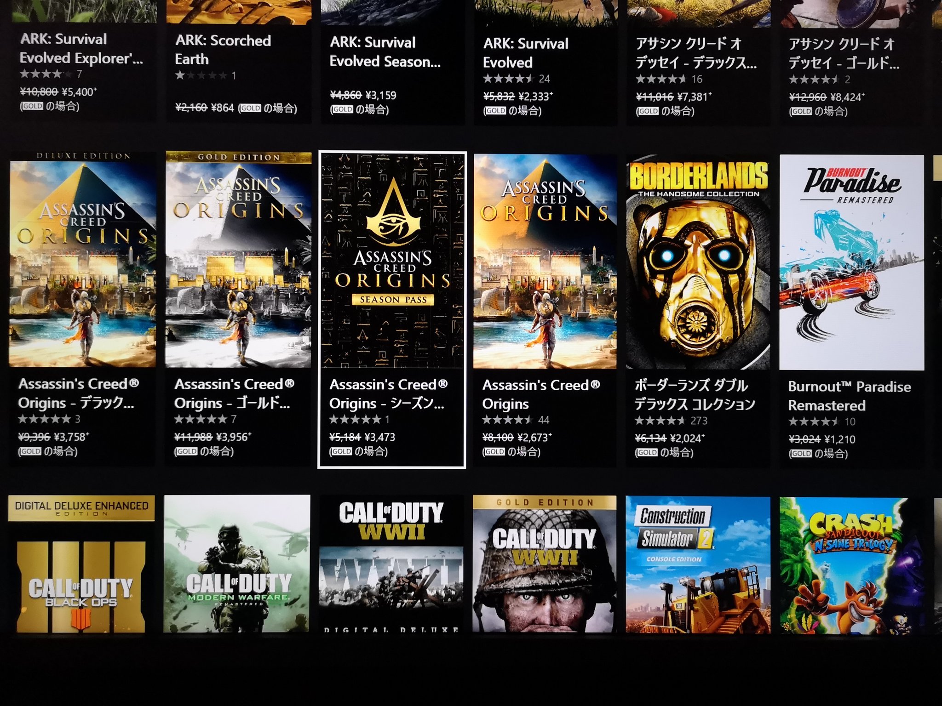Click ARK: Survival Evolved Season title
942x706 pixels.
click(385, 51)
